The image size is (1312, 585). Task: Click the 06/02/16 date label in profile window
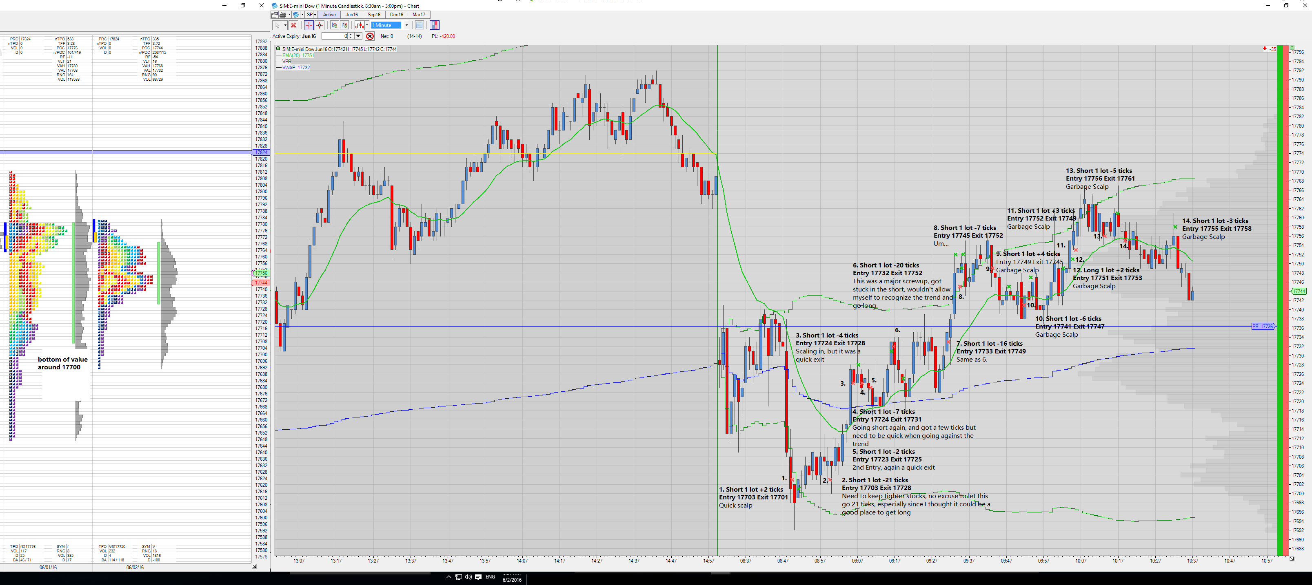[135, 567]
